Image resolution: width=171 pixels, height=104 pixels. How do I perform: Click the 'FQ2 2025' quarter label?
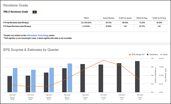(122, 95)
